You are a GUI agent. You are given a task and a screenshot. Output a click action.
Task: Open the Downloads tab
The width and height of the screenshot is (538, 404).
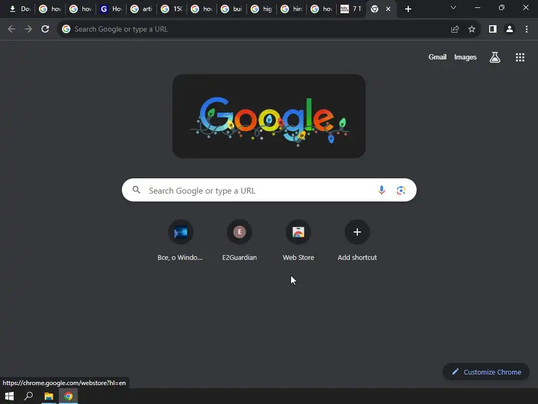(19, 9)
